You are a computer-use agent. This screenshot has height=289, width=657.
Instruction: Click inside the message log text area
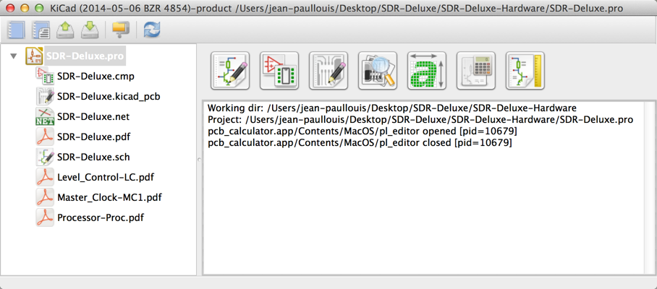(427, 210)
